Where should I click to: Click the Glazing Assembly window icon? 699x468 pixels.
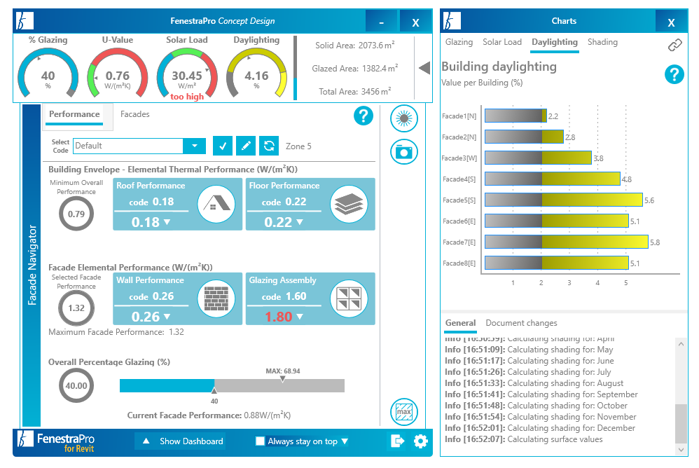[349, 298]
